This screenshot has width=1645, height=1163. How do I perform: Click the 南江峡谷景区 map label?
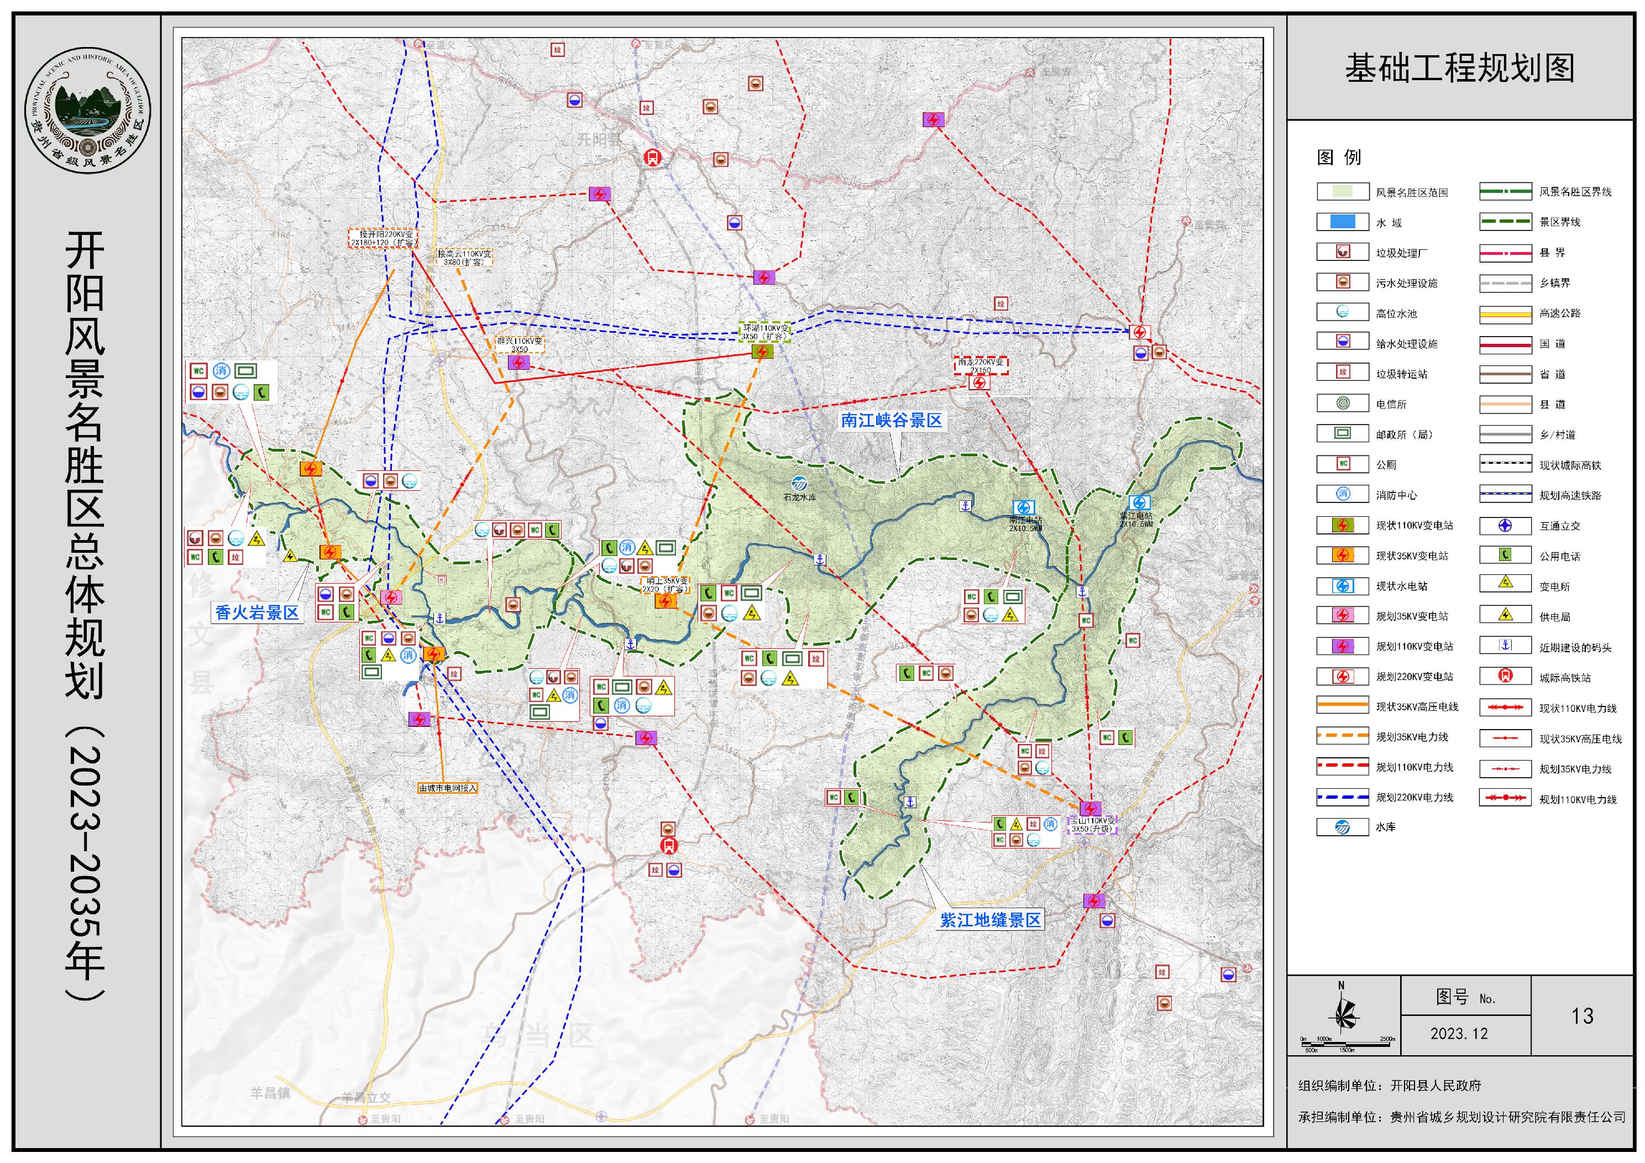pos(891,421)
